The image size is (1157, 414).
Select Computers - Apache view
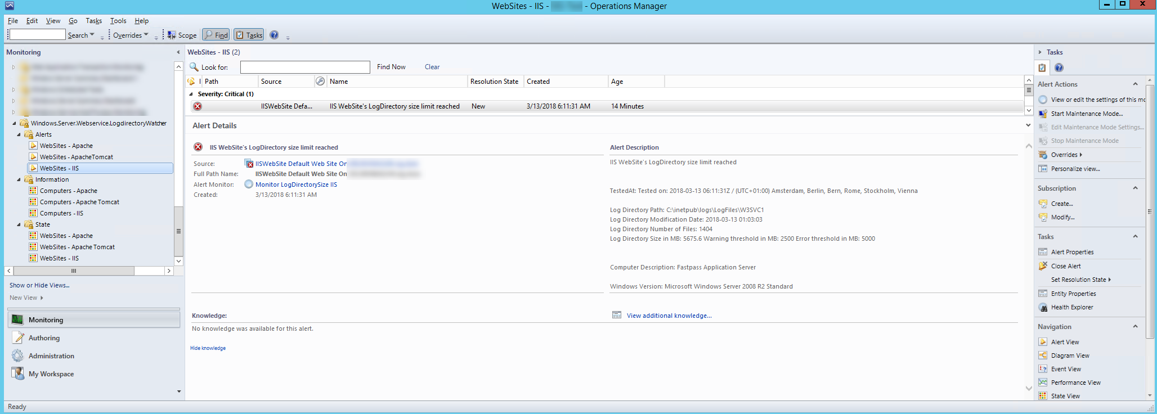(68, 191)
